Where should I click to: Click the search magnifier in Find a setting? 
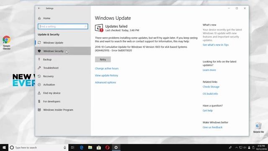85,26
